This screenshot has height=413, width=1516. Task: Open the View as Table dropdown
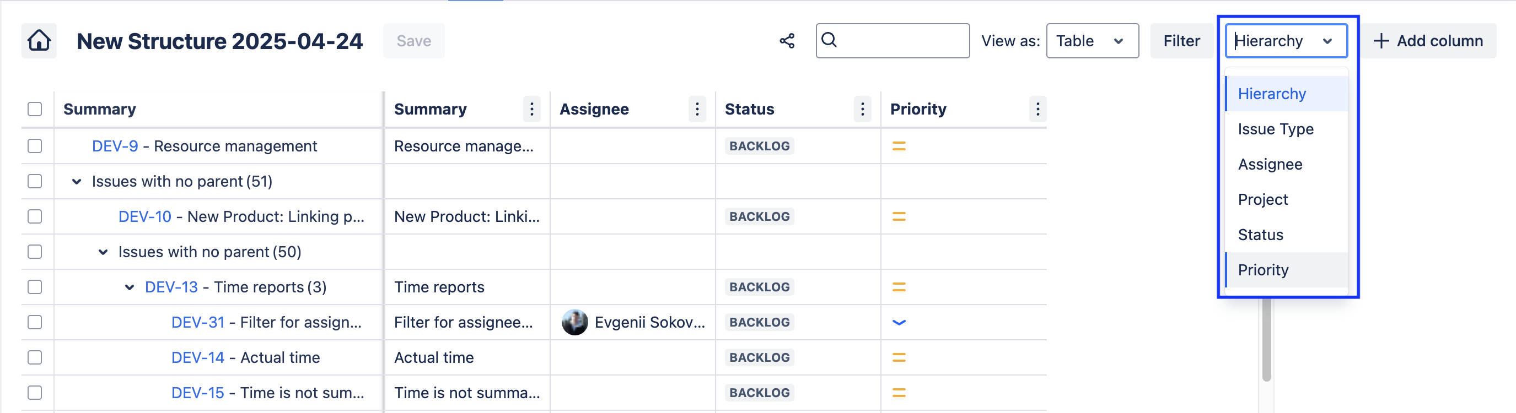1092,41
